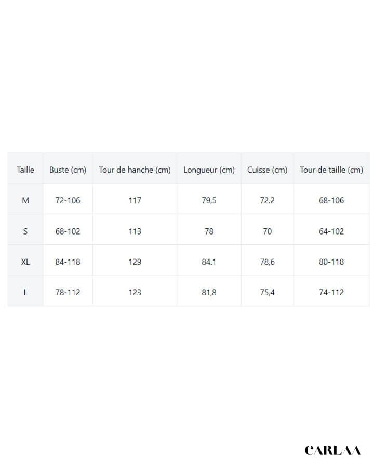Viewport: 374px width, 468px height.
Task: Select the Cuisse (cm) column header
Action: [x=267, y=170]
